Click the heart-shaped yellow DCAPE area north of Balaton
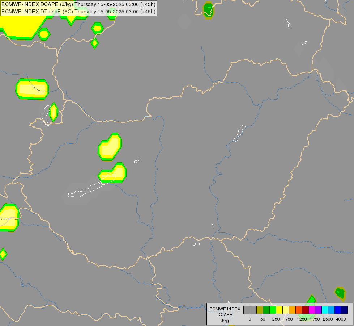 (110, 147)
